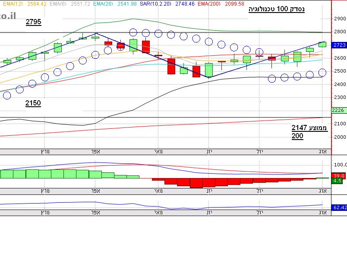Viewport: 347px width, 277px height.
Task: Click the 2147 average 200 annotation text
Action: point(309,132)
